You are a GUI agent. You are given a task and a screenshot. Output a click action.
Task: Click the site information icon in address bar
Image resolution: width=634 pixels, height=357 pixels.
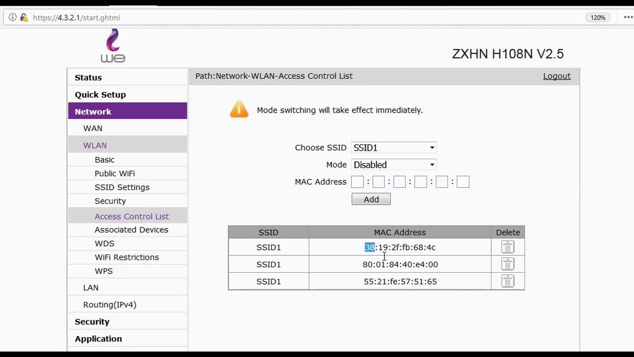[x=13, y=17]
